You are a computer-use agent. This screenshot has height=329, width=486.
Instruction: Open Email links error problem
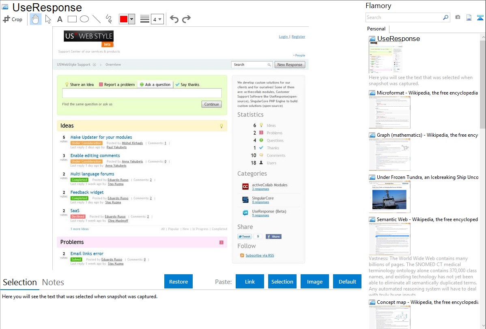click(x=87, y=253)
